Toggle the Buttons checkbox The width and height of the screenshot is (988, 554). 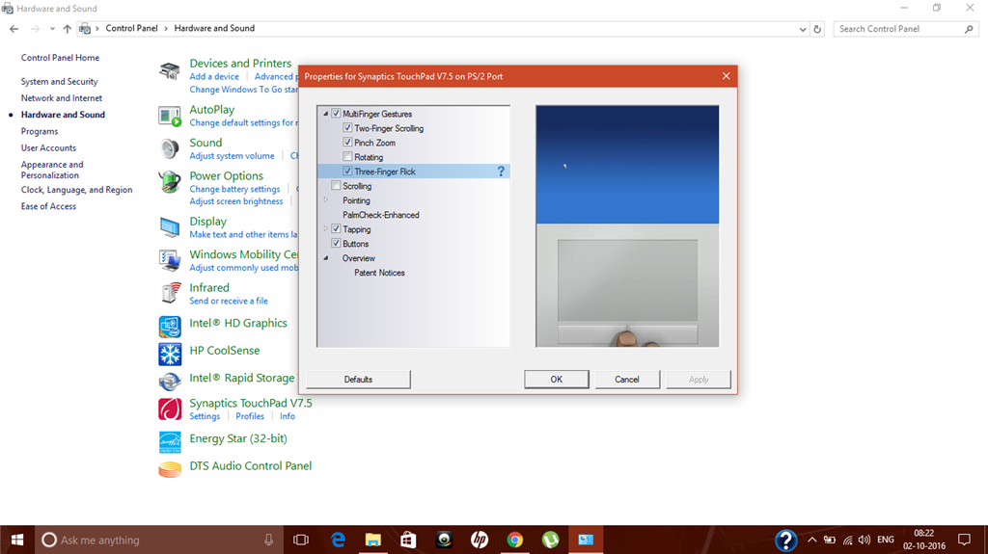(336, 244)
